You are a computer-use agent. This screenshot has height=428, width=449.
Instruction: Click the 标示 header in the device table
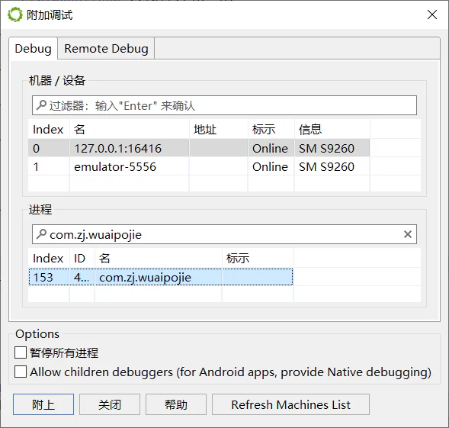coord(271,129)
